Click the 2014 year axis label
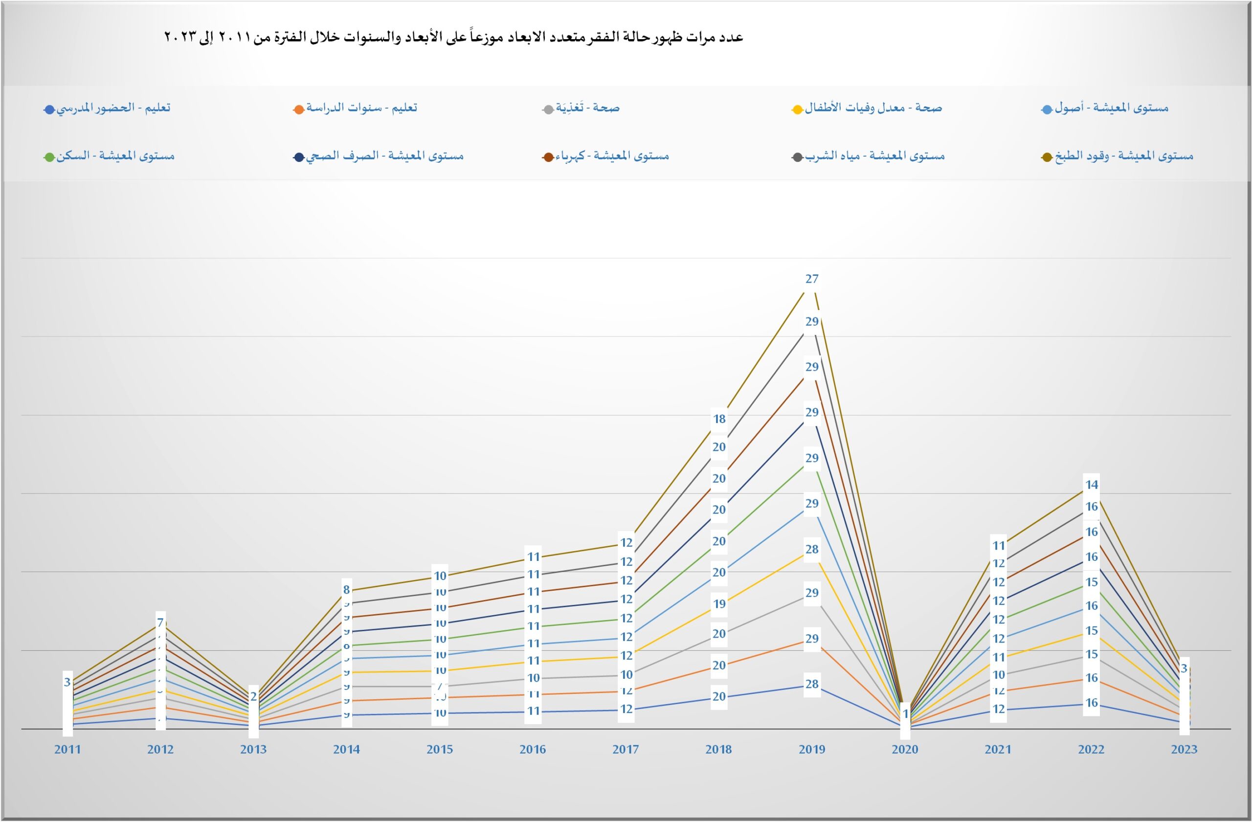The width and height of the screenshot is (1252, 822). point(346,750)
